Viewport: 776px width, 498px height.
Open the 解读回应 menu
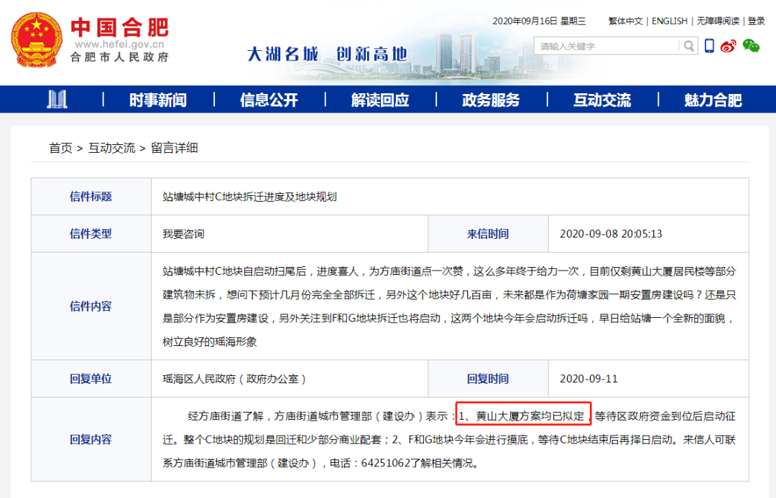tap(380, 100)
